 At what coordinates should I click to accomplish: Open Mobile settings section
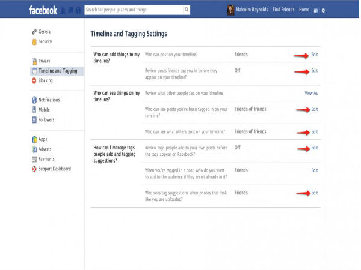pos(44,110)
